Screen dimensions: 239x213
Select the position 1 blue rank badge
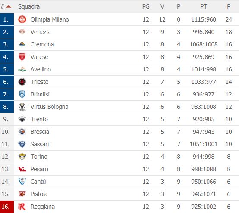tap(7, 19)
